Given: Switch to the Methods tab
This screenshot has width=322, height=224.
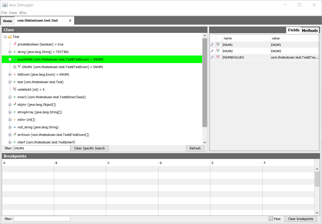Looking at the screenshot, I should [310, 30].
